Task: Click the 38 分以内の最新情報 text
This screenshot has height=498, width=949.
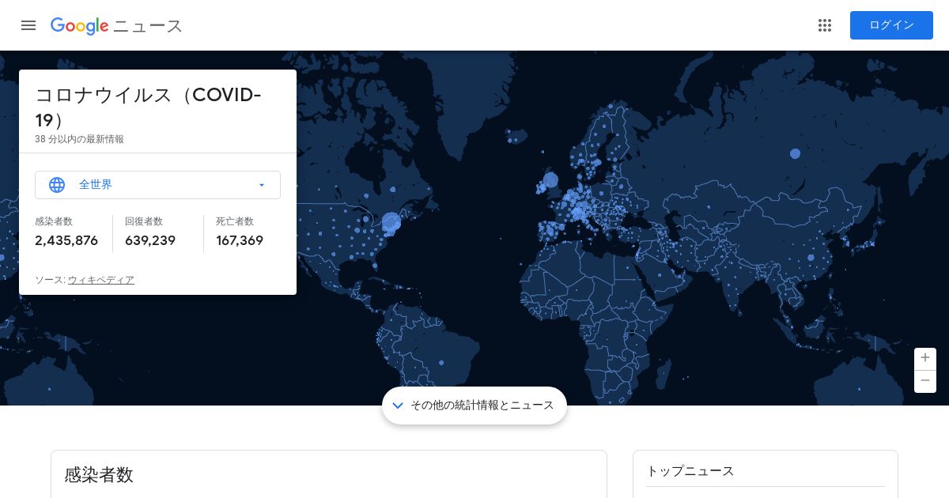Action: [79, 139]
